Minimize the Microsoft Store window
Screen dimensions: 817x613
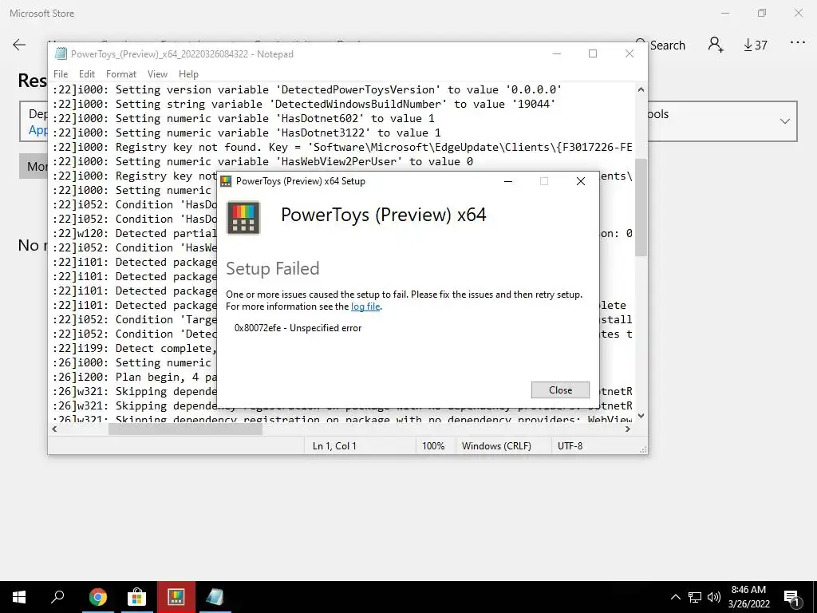tap(724, 13)
